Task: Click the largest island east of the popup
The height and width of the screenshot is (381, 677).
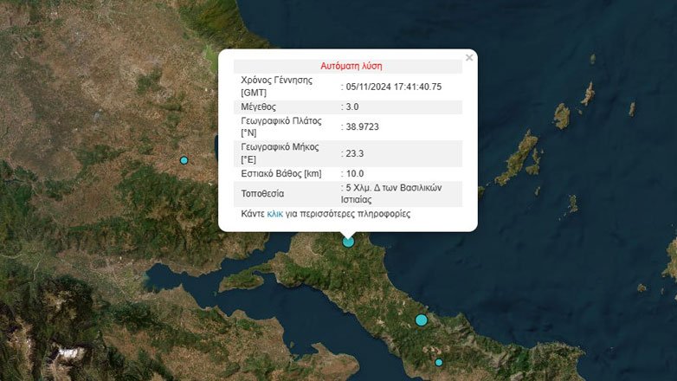Action: coord(516,159)
